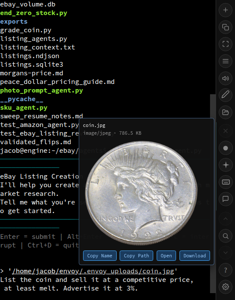
Task: Show the keyboard icon
Action: [x=226, y=182]
